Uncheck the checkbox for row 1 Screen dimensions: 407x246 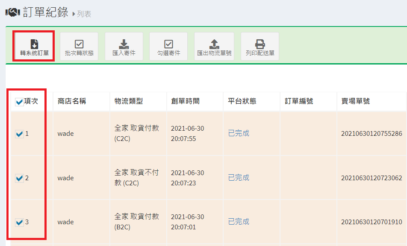[19, 134]
